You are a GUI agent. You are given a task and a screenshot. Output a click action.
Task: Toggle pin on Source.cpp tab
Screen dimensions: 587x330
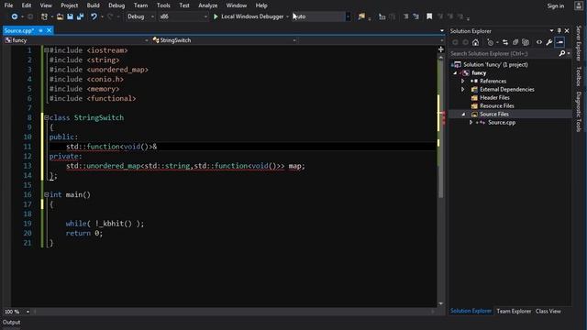tap(40, 30)
